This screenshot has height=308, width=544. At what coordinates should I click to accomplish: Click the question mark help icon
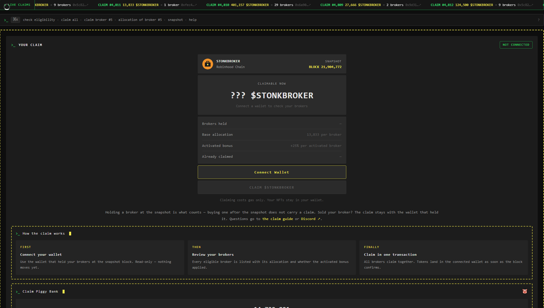[539, 20]
